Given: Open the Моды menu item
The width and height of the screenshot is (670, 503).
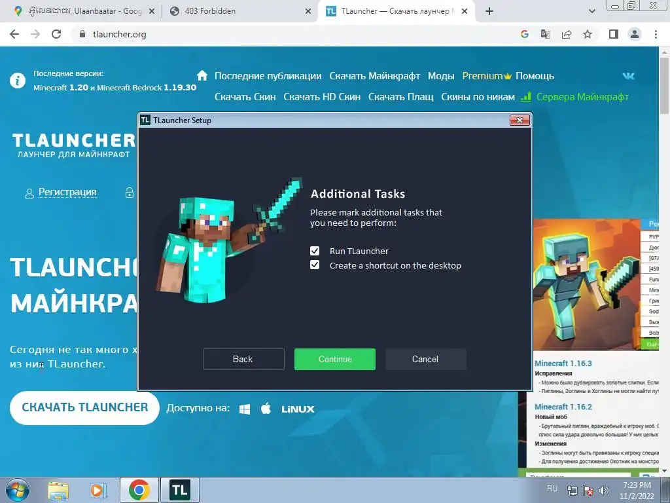Looking at the screenshot, I should point(441,76).
